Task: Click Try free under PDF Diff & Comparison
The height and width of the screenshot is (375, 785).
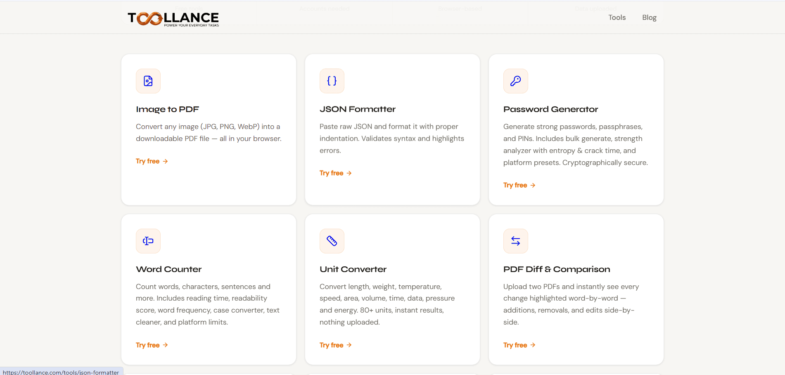Action: coord(519,345)
